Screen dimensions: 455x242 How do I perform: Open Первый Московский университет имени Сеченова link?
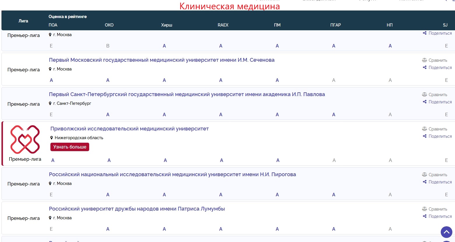(x=161, y=60)
